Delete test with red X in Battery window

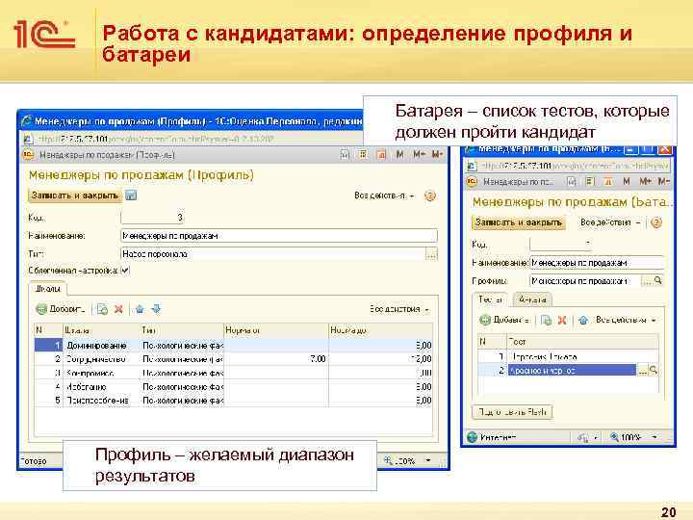point(562,320)
